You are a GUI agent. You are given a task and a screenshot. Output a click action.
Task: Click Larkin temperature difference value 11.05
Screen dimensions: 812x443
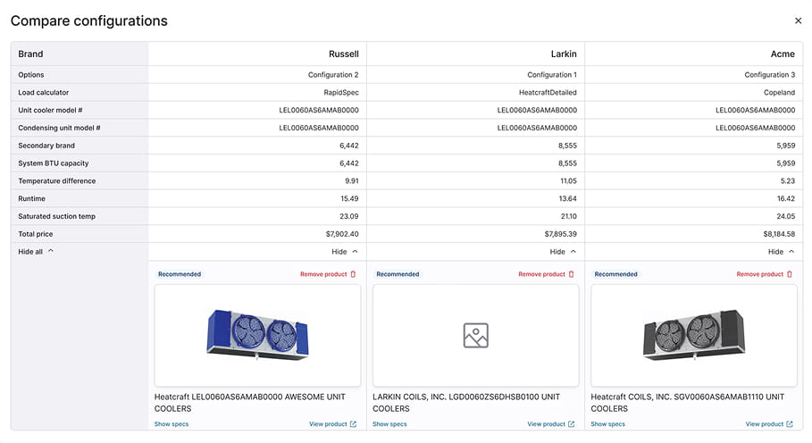(569, 180)
